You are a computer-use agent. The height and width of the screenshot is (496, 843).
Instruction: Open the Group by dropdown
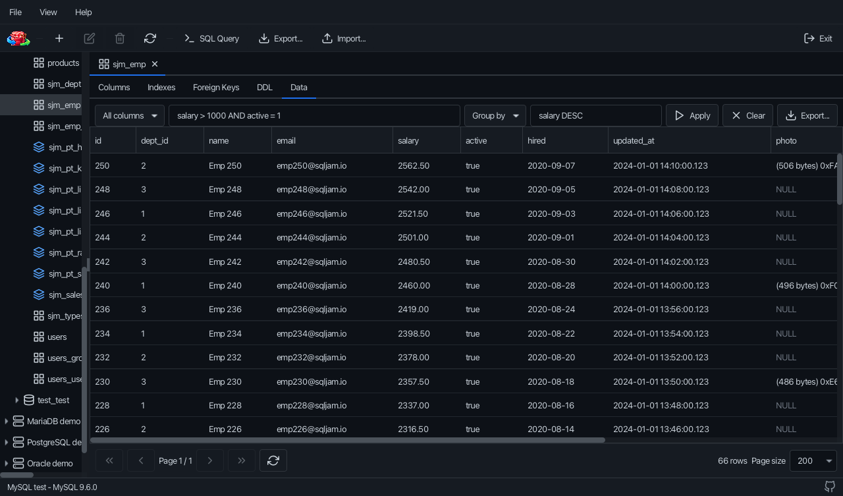pyautogui.click(x=495, y=115)
